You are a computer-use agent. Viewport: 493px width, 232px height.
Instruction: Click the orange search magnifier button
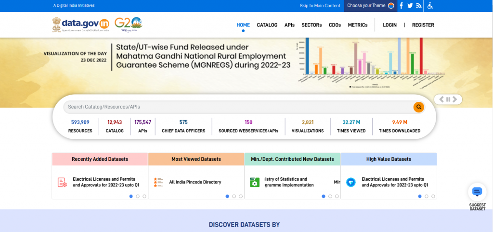[x=418, y=107]
